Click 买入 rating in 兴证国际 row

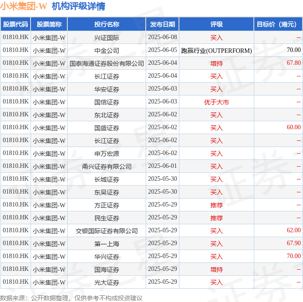point(217,38)
